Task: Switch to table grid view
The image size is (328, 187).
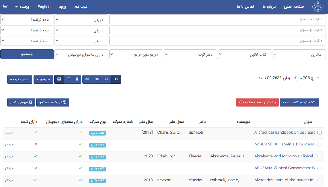Action: pos(59,79)
